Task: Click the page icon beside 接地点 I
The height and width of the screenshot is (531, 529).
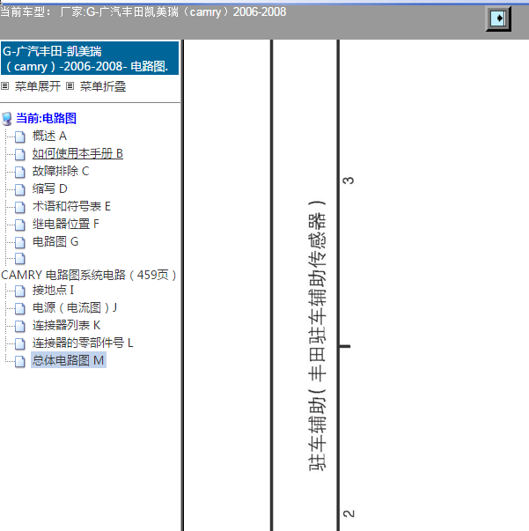Action: click(20, 291)
